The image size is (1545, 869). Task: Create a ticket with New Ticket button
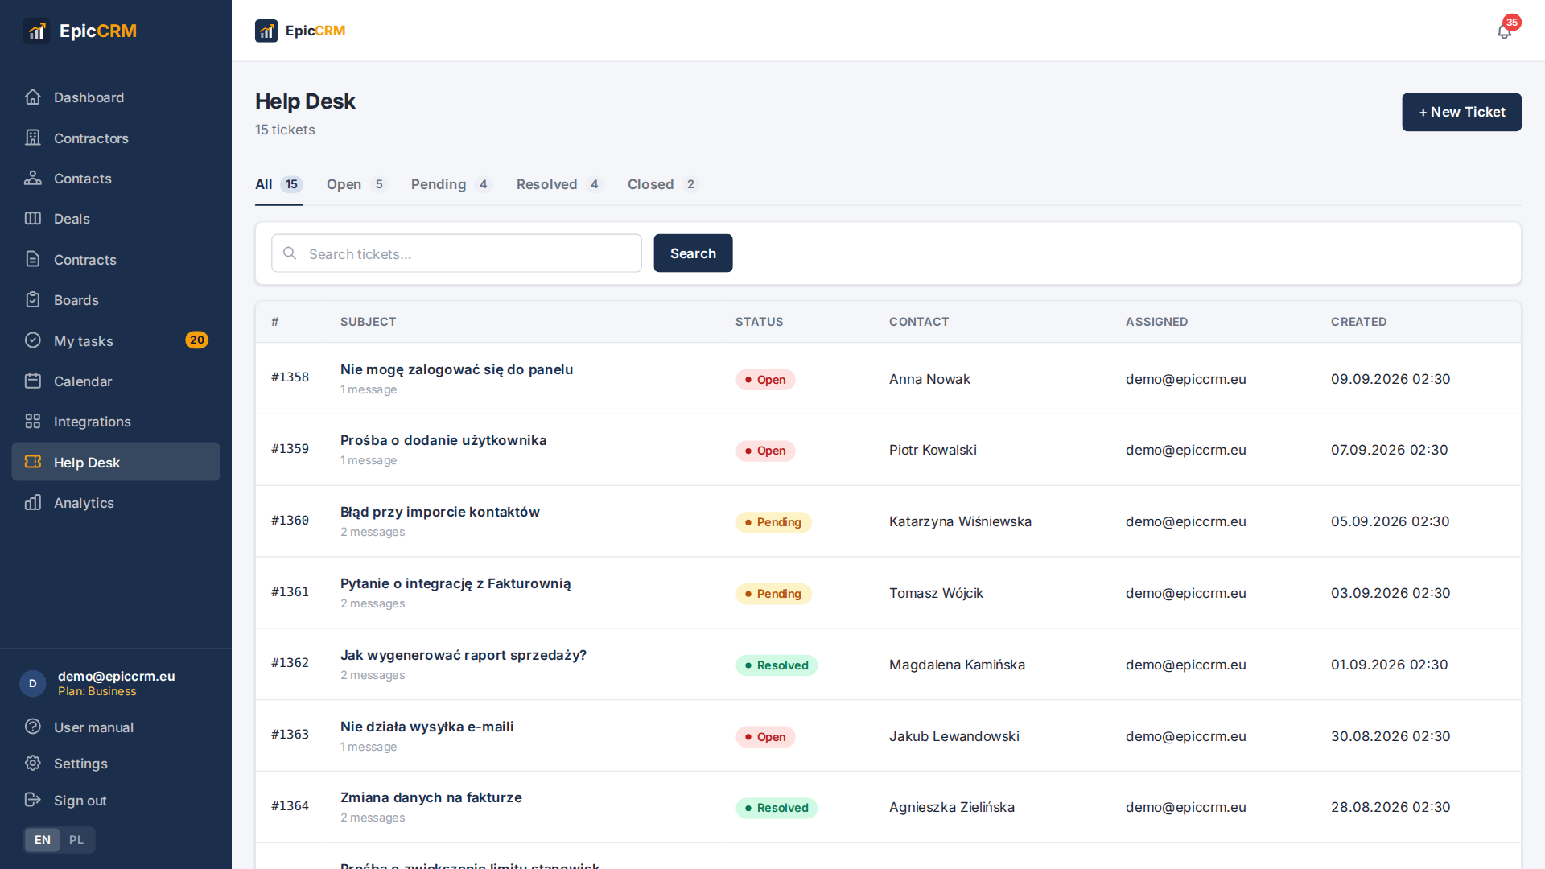coord(1461,112)
